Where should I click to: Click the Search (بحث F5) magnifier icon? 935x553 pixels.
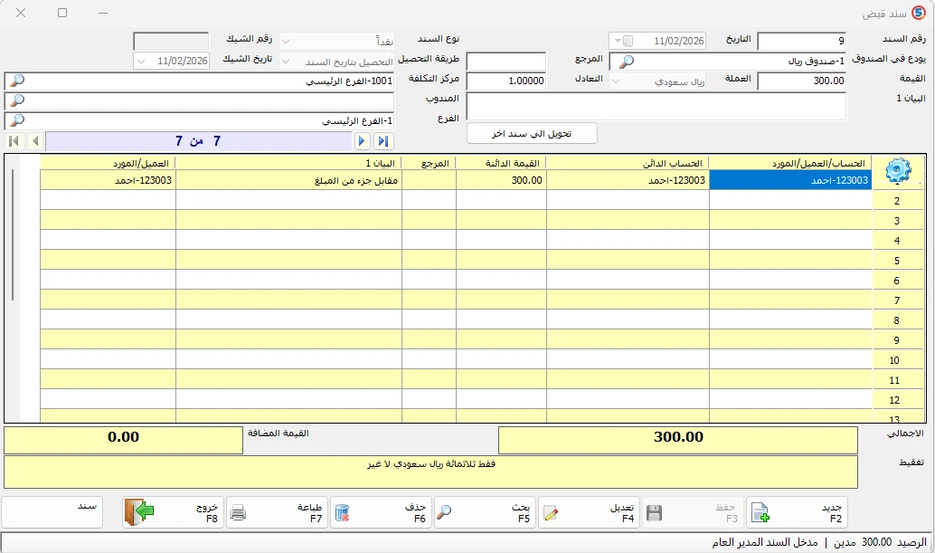(444, 512)
